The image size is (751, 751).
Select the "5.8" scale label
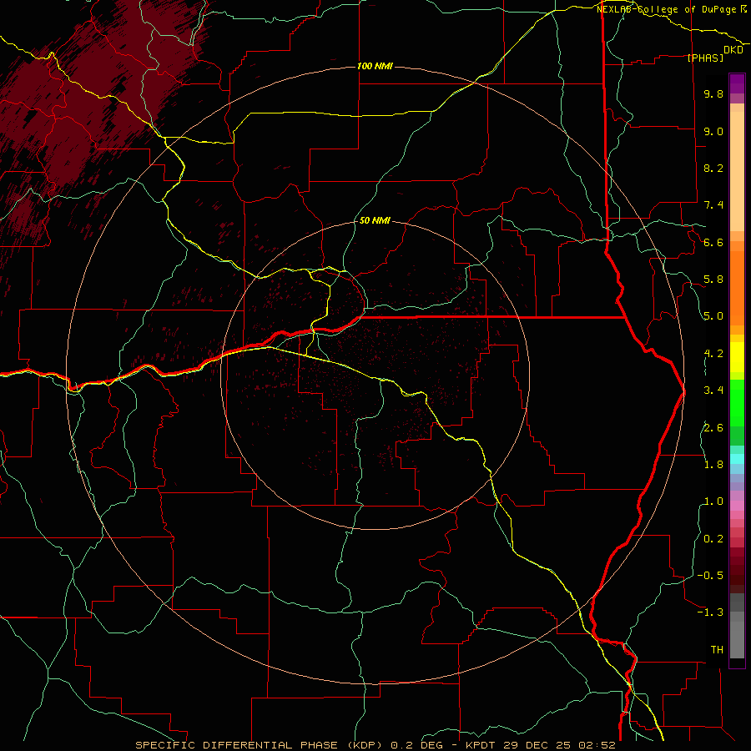click(713, 280)
